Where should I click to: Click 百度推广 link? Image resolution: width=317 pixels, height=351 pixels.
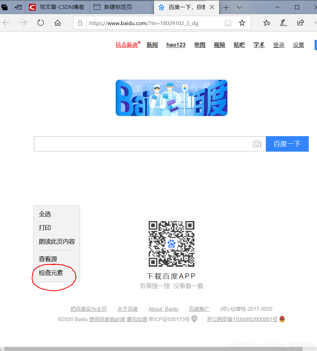[199, 309]
